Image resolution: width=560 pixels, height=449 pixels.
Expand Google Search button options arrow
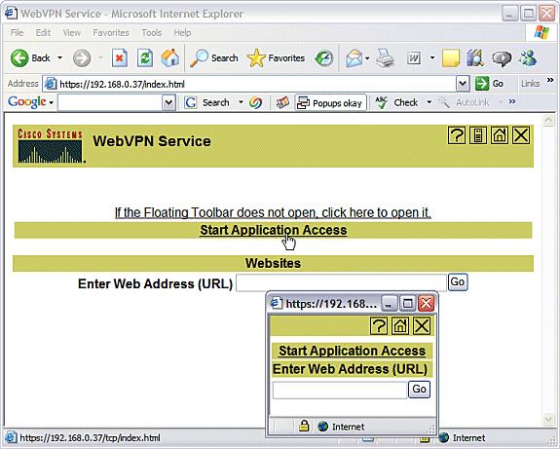(241, 102)
